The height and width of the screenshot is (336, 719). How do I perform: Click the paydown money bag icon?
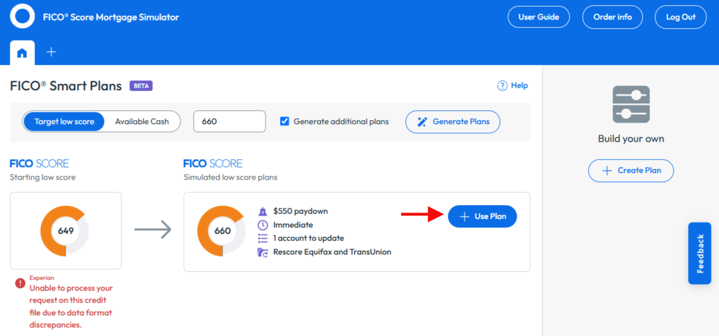(x=263, y=211)
